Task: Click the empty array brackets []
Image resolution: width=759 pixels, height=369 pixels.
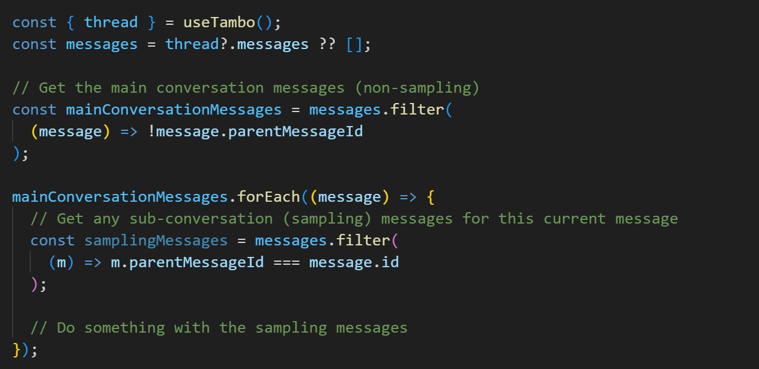Action: [x=358, y=44]
